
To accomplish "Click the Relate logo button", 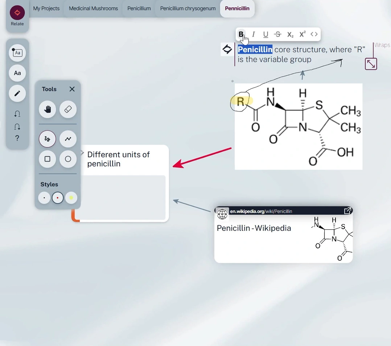I will (x=17, y=13).
